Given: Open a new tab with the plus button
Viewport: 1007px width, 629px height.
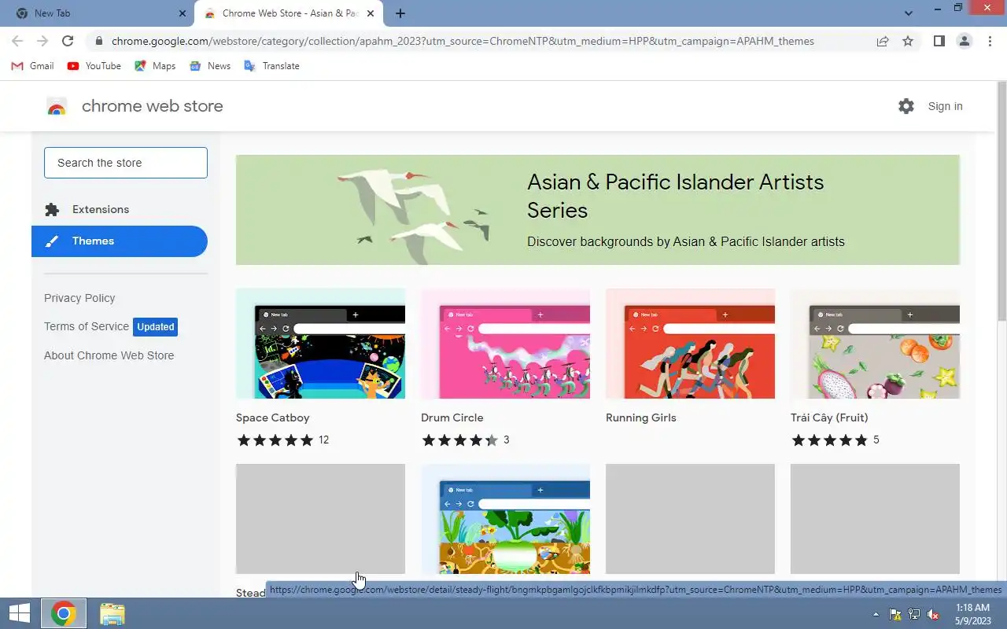Looking at the screenshot, I should tap(400, 13).
